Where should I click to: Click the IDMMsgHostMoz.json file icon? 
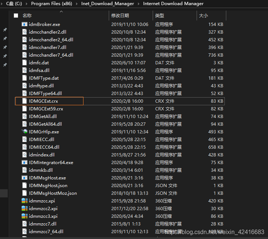coord(25,193)
